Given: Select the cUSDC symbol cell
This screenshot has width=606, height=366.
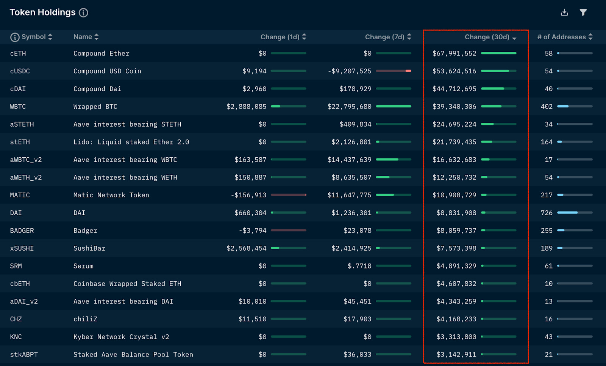Looking at the screenshot, I should click(20, 71).
